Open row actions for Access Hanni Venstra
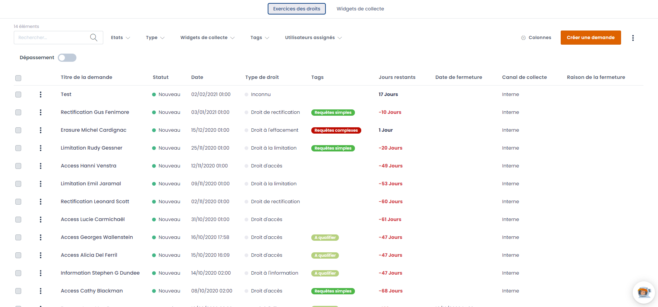Image resolution: width=658 pixels, height=307 pixels. [x=41, y=166]
